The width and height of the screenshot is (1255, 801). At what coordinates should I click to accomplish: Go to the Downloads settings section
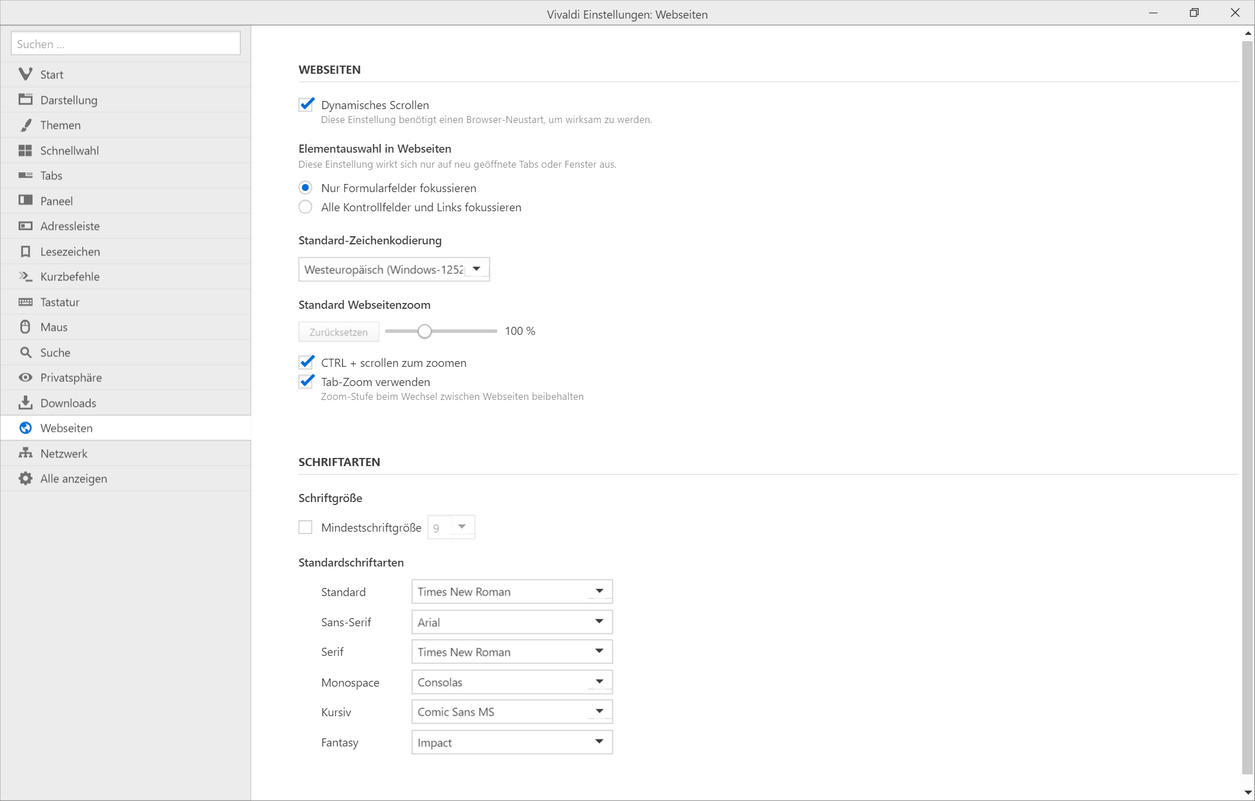(x=68, y=403)
